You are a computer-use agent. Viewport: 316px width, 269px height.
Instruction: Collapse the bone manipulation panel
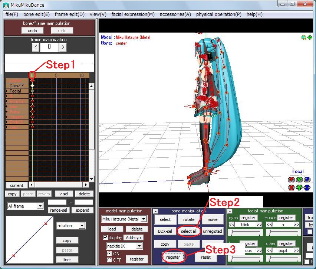point(155,211)
